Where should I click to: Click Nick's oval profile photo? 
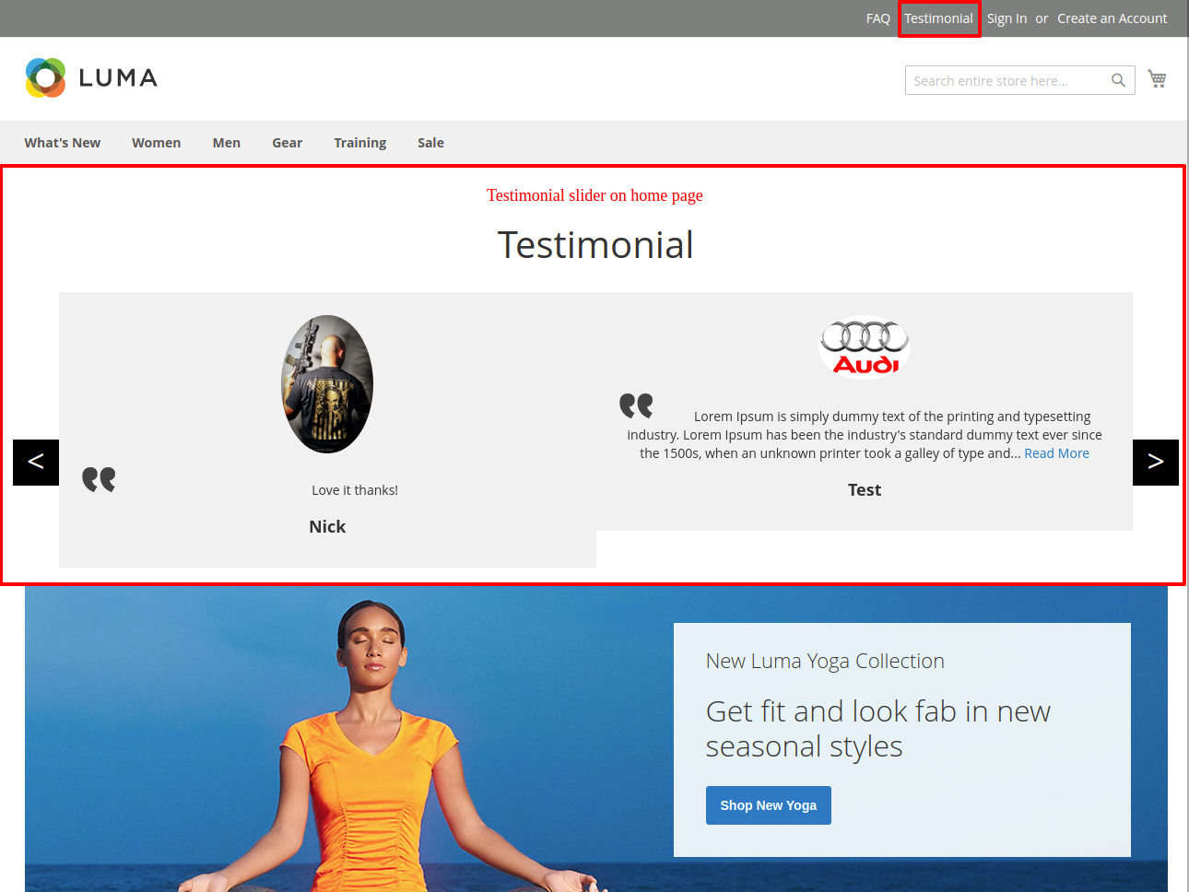(327, 384)
